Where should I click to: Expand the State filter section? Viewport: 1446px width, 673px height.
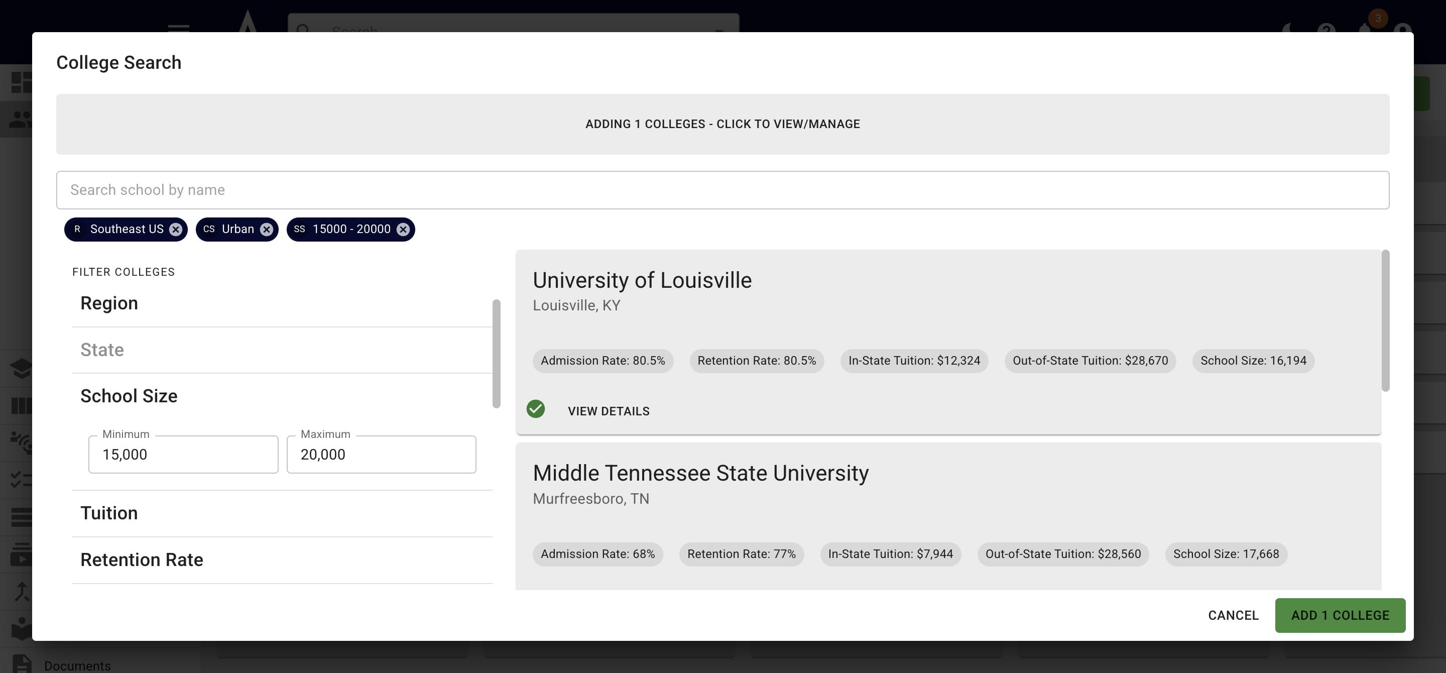[282, 350]
